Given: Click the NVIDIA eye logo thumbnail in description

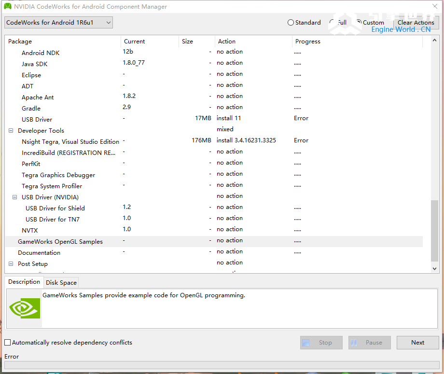Looking at the screenshot, I should click(25, 308).
